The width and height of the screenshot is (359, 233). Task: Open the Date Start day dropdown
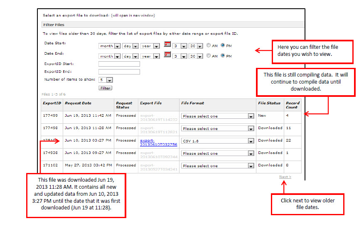(x=130, y=46)
